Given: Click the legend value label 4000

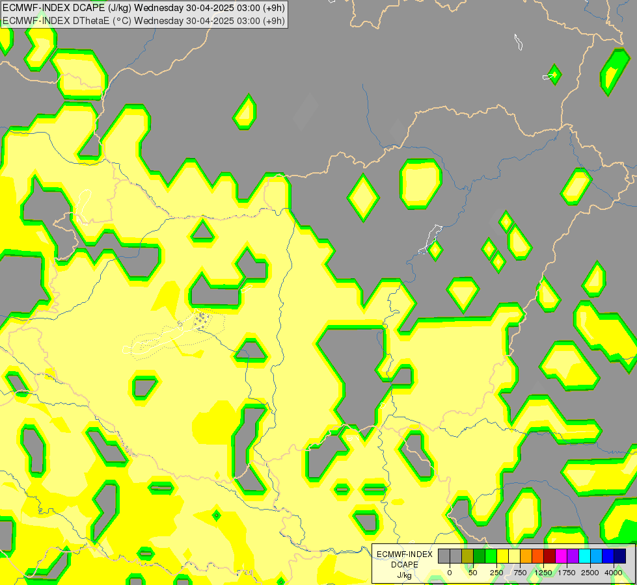Looking at the screenshot, I should [614, 573].
